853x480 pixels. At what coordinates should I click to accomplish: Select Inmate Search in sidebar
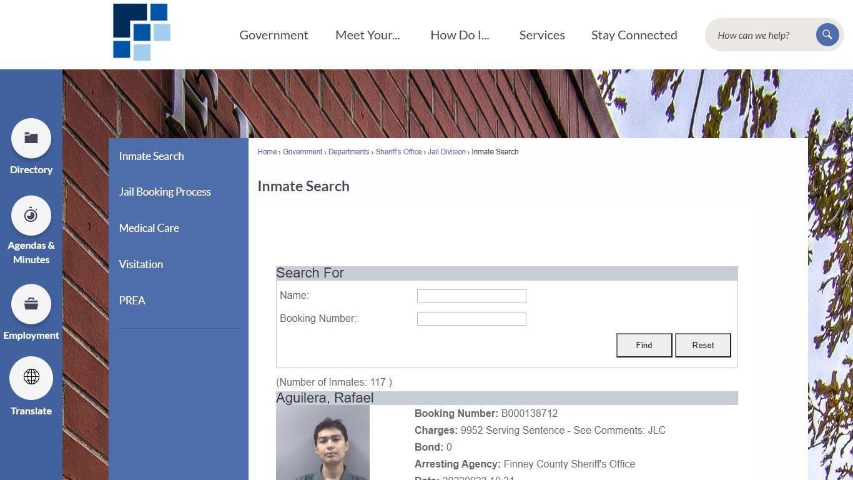pos(151,156)
